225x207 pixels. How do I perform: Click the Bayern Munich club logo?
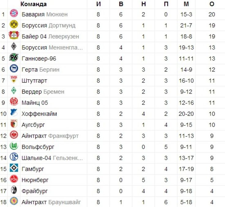(14, 13)
